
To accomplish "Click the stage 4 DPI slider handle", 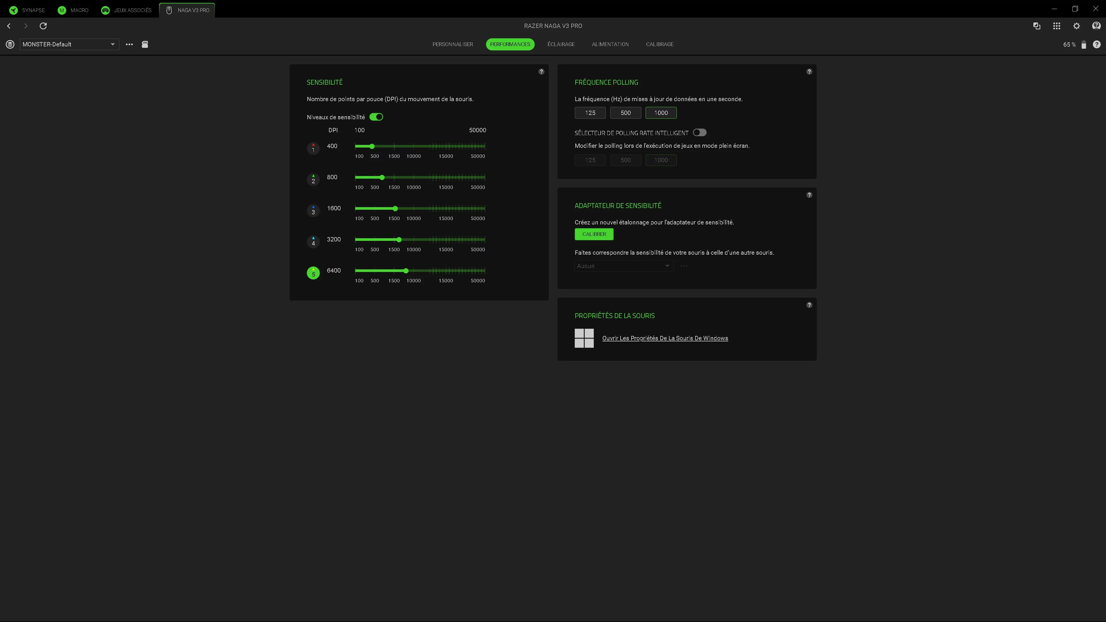I will pos(399,240).
